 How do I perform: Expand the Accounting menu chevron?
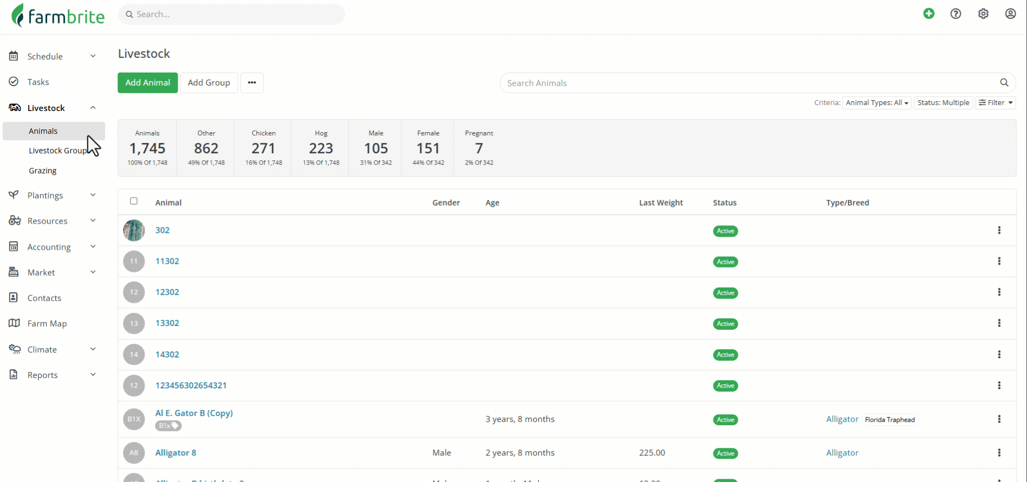pos(93,246)
